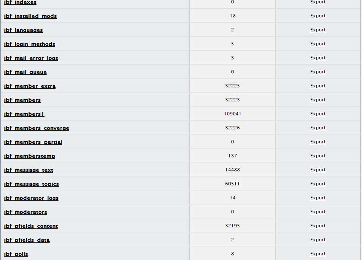This screenshot has width=362, height=260.
Task: Open the ibf_polls table link
Action: pos(16,254)
